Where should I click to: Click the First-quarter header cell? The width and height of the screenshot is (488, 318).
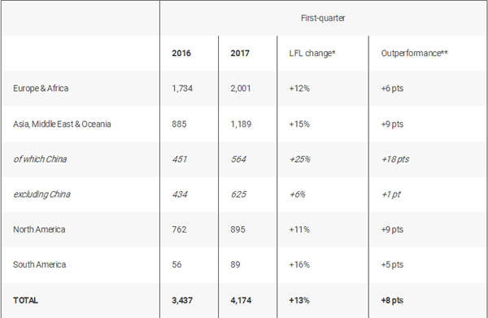click(x=323, y=18)
